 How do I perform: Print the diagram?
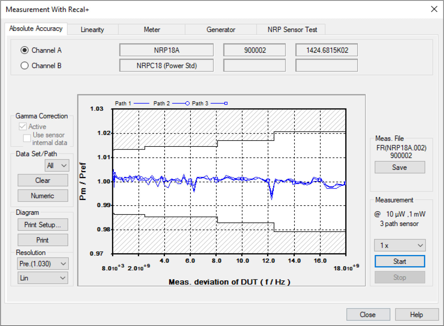pyautogui.click(x=43, y=240)
